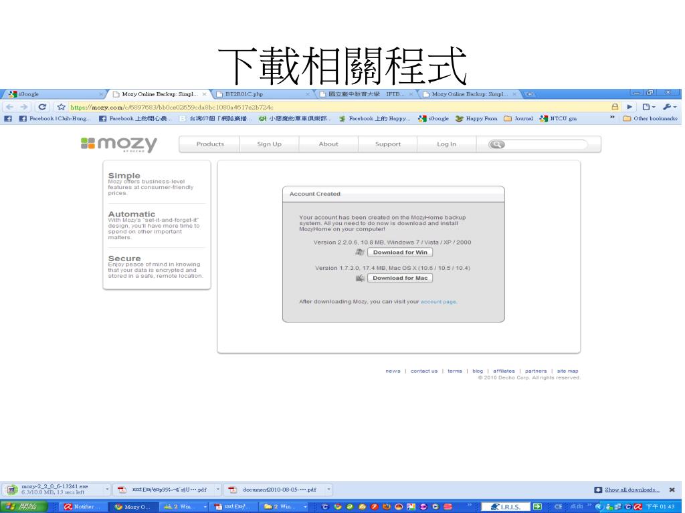Open the partners footer link
This screenshot has height=513, width=685.
[x=536, y=371]
